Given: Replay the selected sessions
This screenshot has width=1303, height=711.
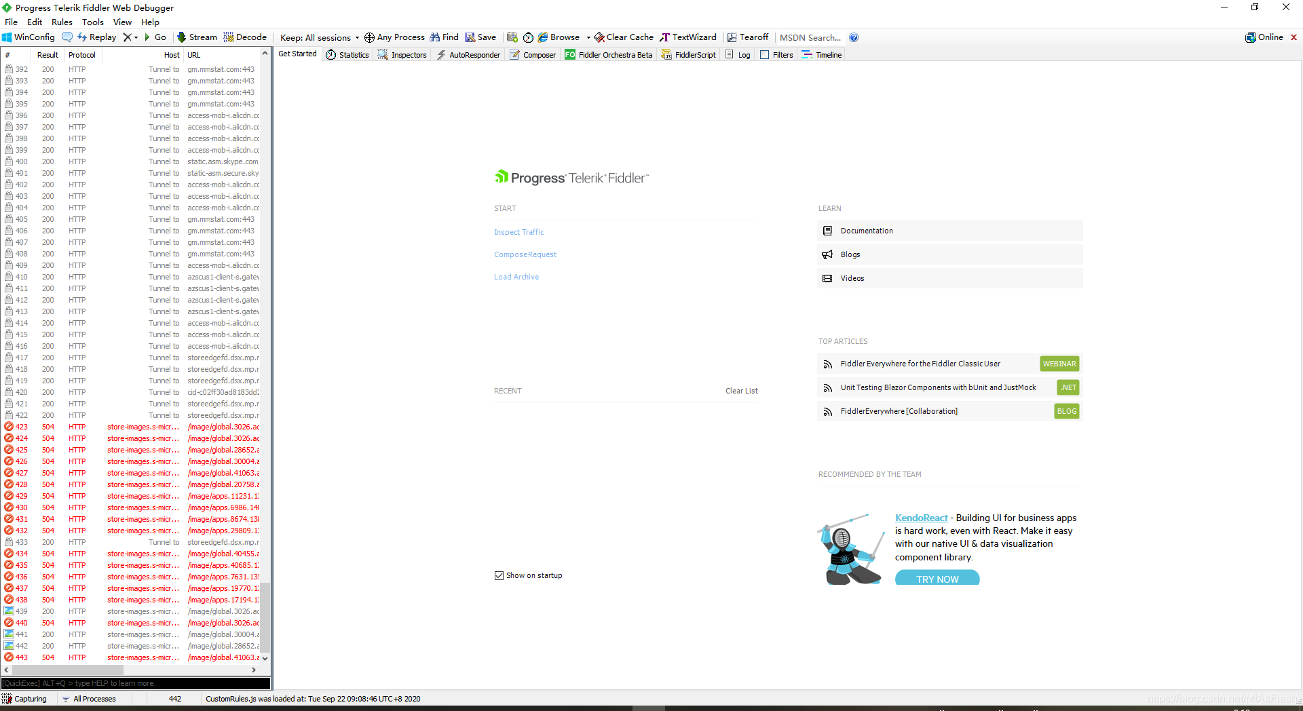Looking at the screenshot, I should [97, 37].
